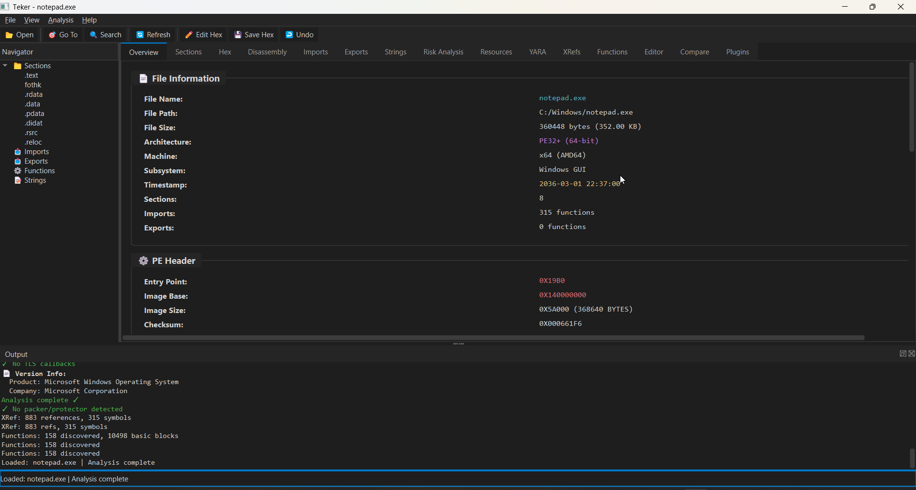This screenshot has height=490, width=916.
Task: Close the Output panel
Action: point(912,354)
